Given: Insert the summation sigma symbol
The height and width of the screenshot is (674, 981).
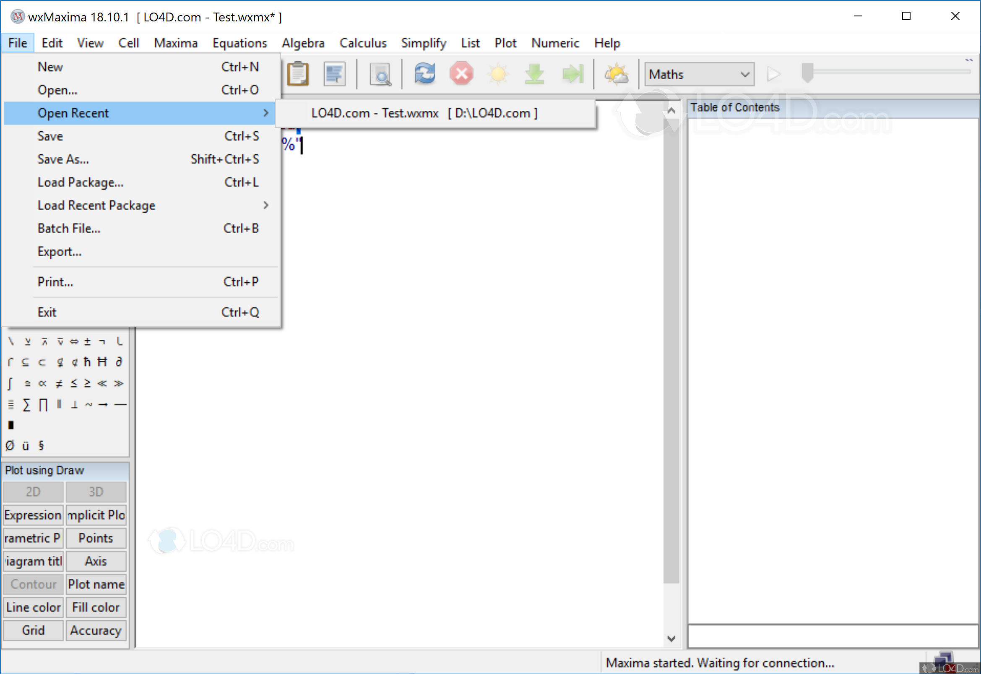Looking at the screenshot, I should click(26, 405).
